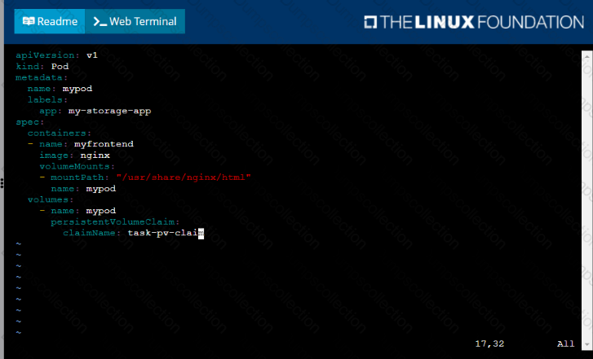Click the 'kind: Pod' line
Image resolution: width=593 pixels, height=359 pixels.
38,66
